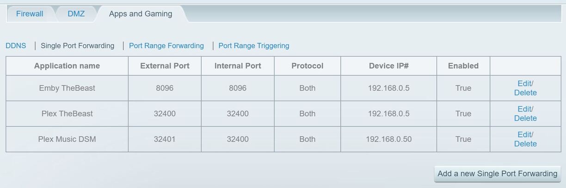This screenshot has height=188, width=566.
Task: Edit the Plex Music DSM rule
Action: pos(524,135)
